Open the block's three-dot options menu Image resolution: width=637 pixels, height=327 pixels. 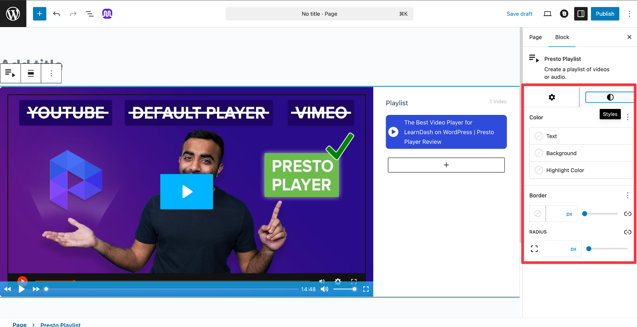[x=51, y=73]
